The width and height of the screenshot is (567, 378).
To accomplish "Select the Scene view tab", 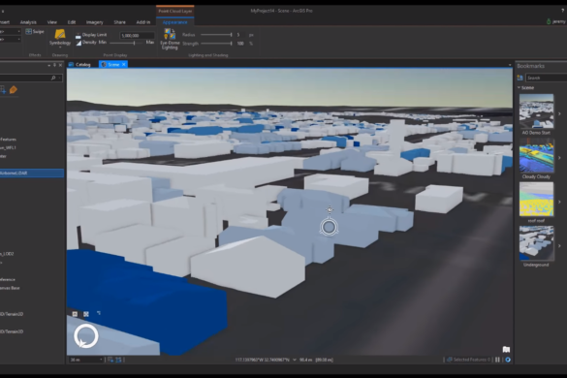I will pyautogui.click(x=113, y=64).
